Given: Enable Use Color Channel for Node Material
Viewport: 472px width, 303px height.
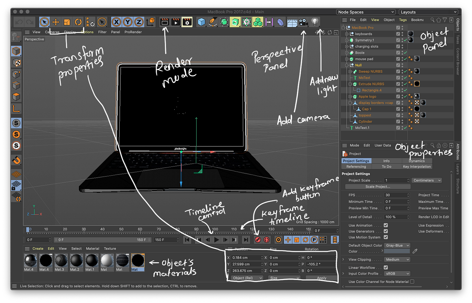Looking at the screenshot, I should pos(412,281).
